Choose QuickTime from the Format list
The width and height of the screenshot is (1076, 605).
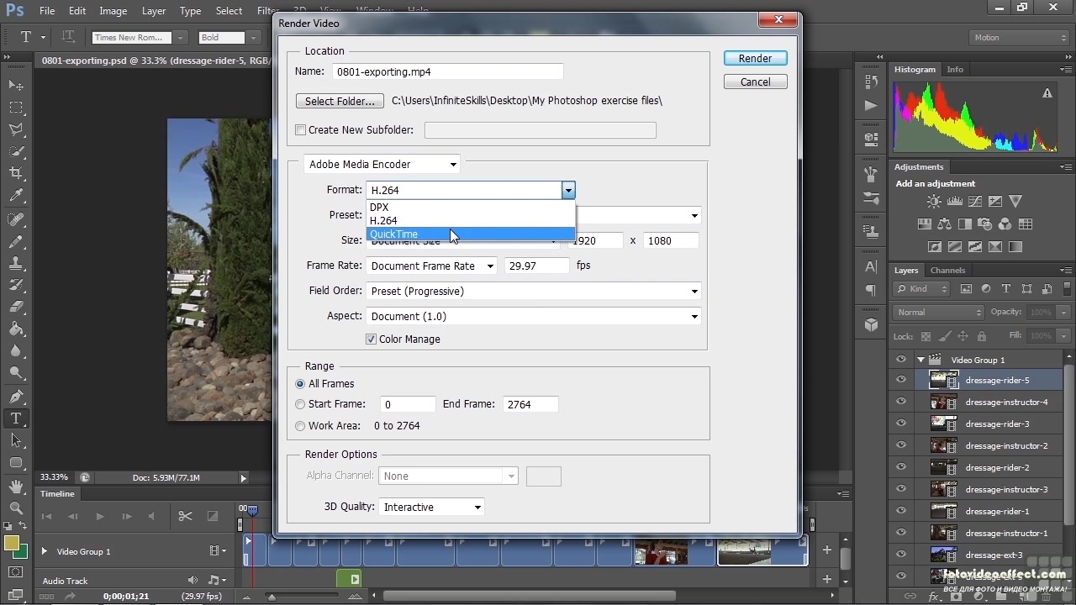click(x=471, y=234)
